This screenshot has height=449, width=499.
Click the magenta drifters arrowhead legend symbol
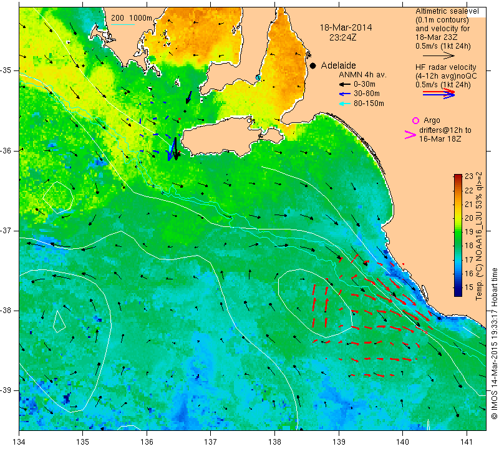point(410,135)
